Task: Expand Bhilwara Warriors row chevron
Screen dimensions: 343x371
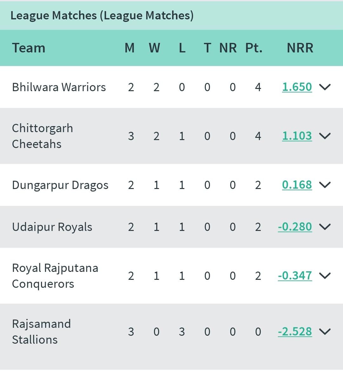Action: [325, 87]
